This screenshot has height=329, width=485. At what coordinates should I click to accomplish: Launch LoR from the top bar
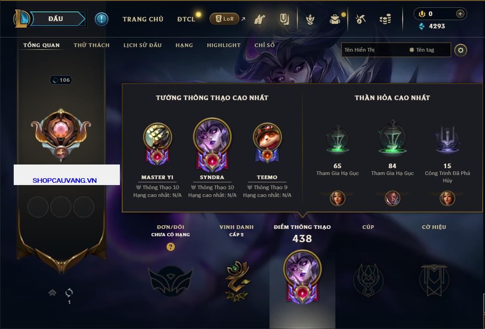click(224, 19)
